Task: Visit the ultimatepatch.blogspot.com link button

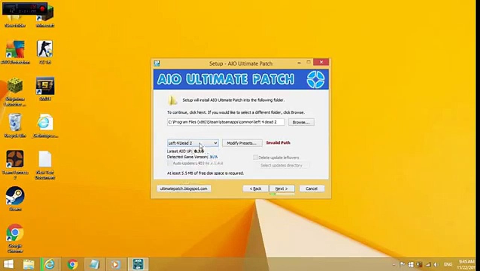Action: [184, 189]
